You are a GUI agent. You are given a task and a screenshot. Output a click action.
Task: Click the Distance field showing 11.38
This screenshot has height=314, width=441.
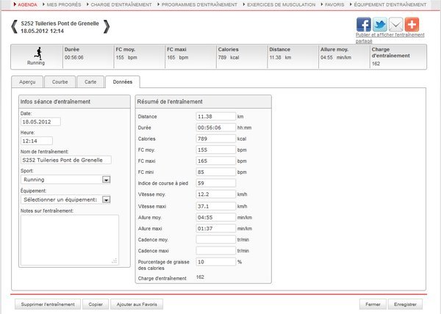tap(215, 117)
